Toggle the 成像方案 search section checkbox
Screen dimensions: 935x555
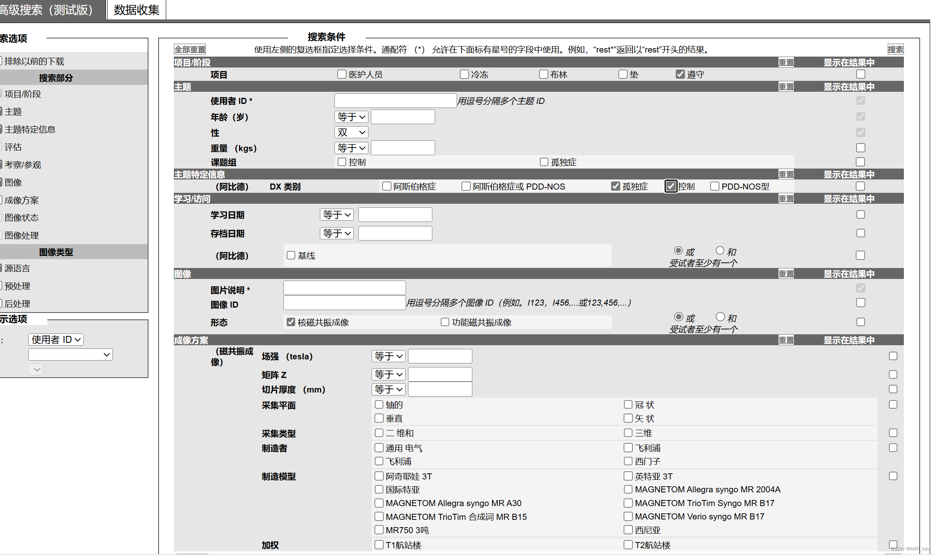pyautogui.click(x=1, y=200)
